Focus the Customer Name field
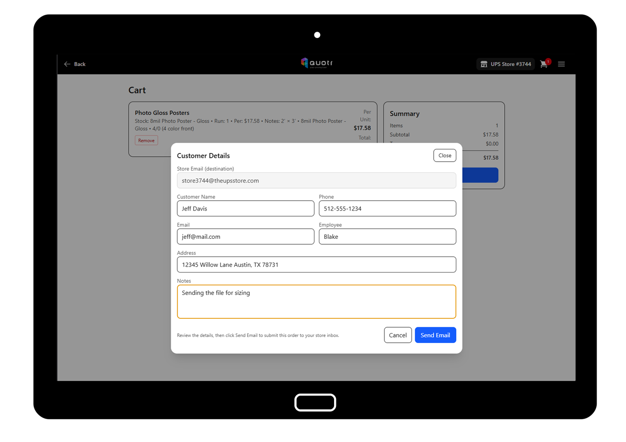 point(245,209)
